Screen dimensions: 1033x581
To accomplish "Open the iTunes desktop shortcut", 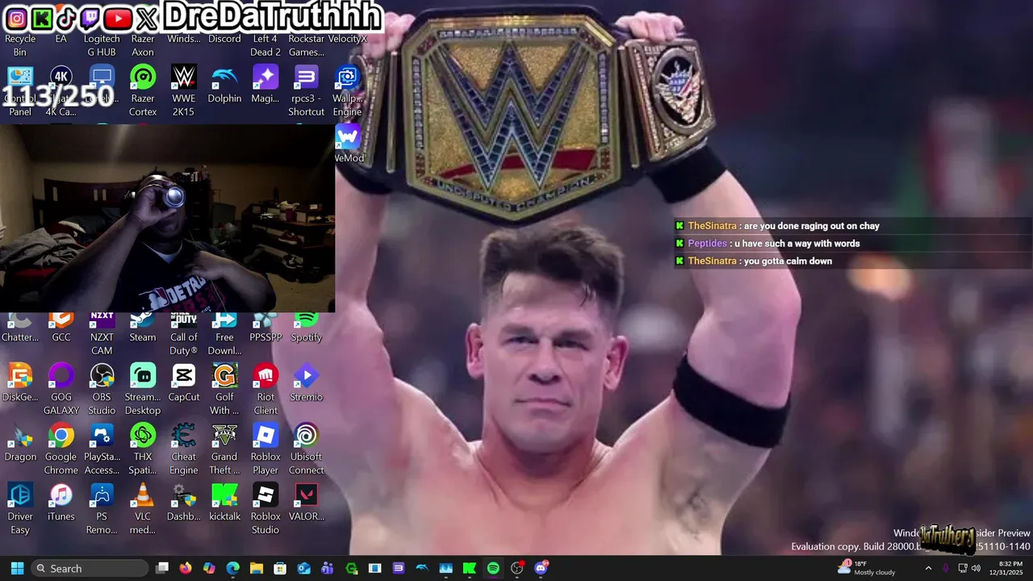I will point(61,502).
